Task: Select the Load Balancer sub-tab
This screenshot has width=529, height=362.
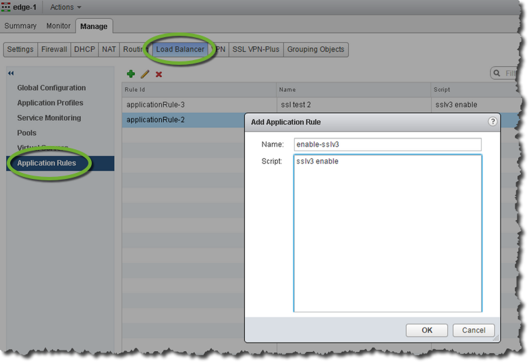Action: coord(180,49)
